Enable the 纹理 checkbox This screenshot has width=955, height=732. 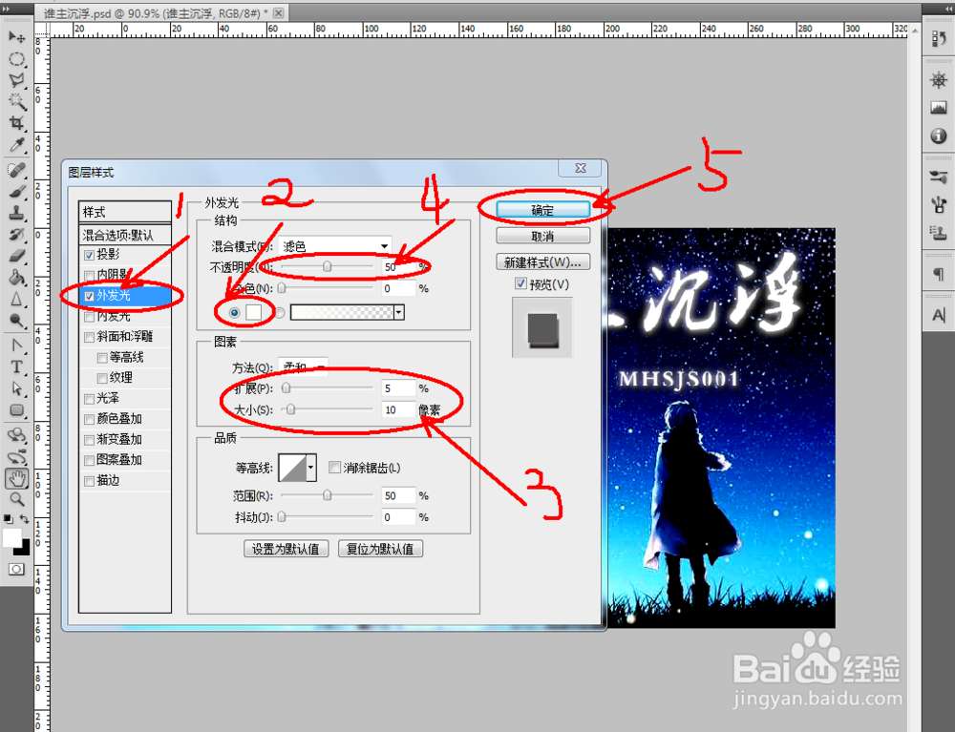coord(102,378)
